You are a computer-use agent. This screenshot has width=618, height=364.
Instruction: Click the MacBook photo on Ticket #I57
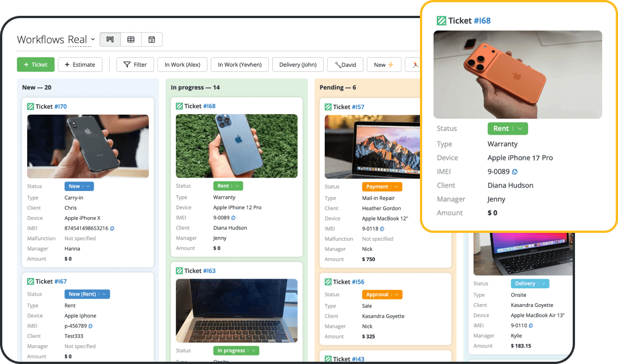[385, 146]
